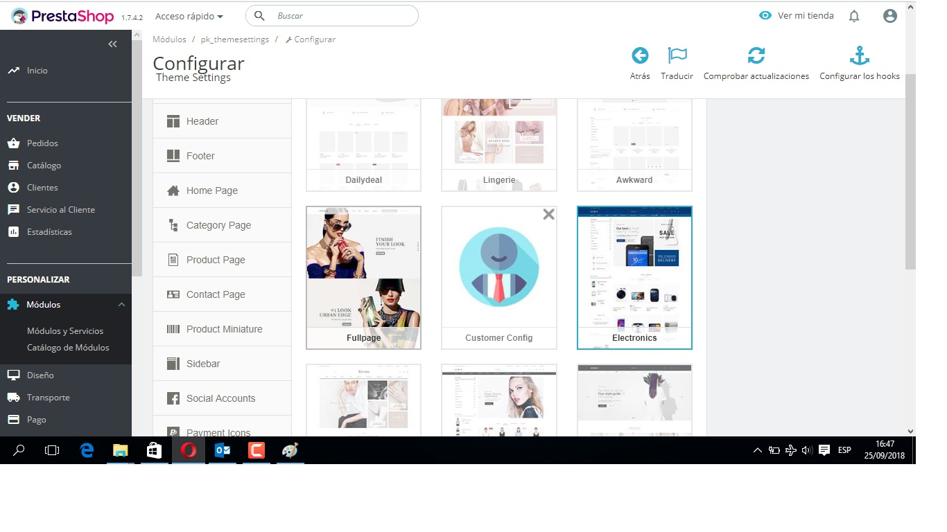Screen dimensions: 947x532
Task: Open Microsoft Edge from the taskbar
Action: point(87,450)
